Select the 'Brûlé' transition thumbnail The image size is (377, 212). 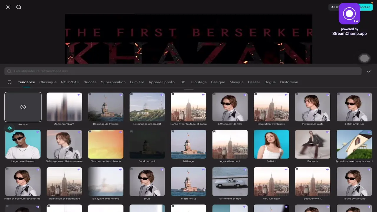click(147, 182)
